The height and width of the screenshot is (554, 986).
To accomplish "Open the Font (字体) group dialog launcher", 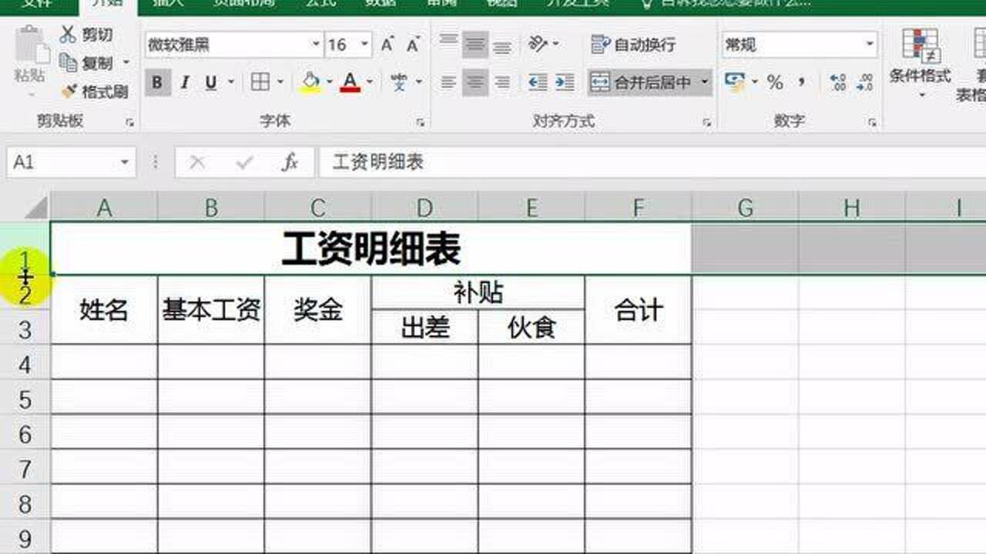I will (421, 122).
